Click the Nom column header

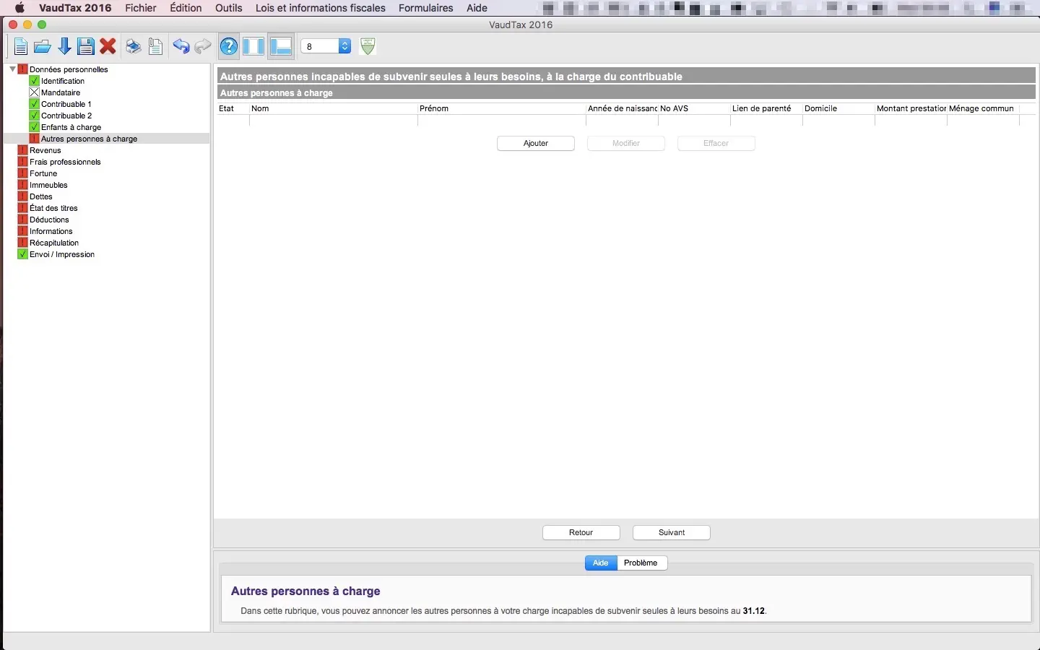pos(333,108)
